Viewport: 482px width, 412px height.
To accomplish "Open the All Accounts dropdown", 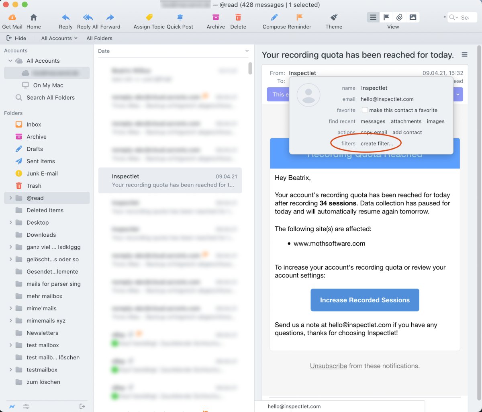I will point(59,38).
